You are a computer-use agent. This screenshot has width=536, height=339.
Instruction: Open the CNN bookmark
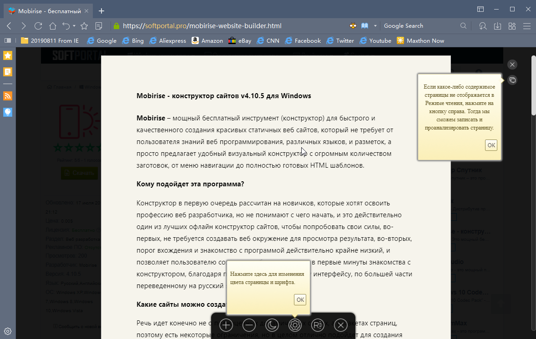coord(268,40)
